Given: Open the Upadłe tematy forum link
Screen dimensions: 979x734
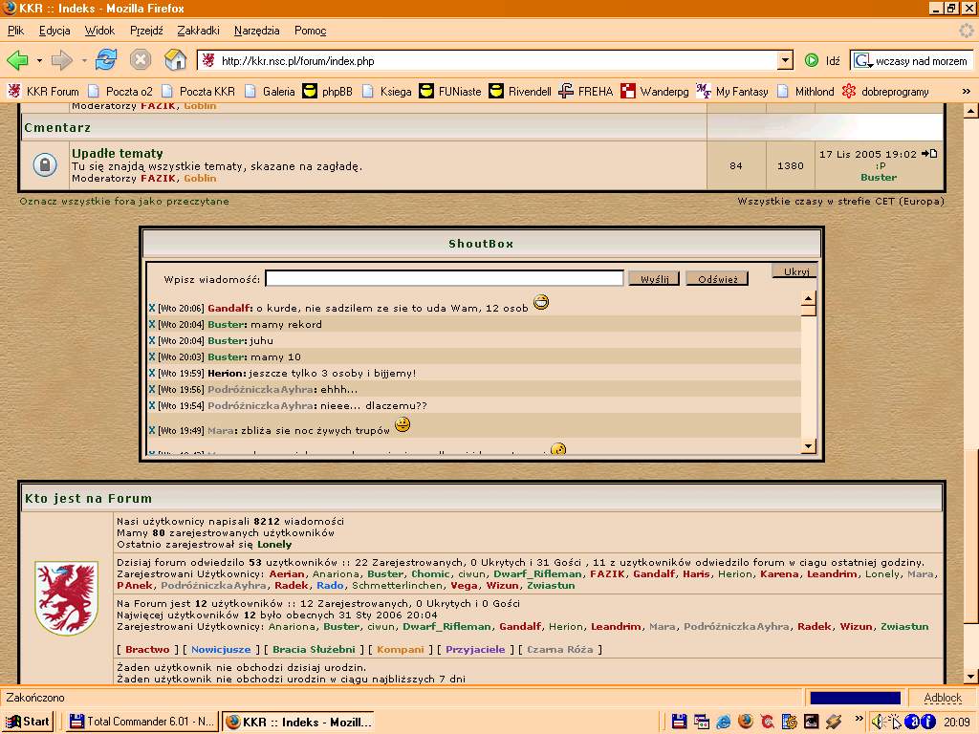Looking at the screenshot, I should 118,153.
